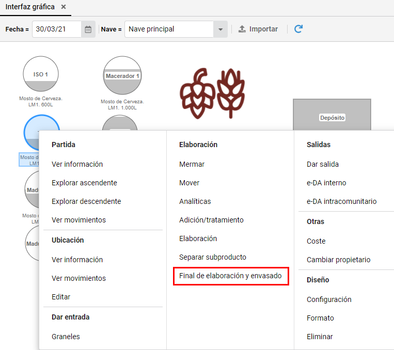Choose the Elaboración menu entry below Adición/tratamiento

tap(198, 238)
